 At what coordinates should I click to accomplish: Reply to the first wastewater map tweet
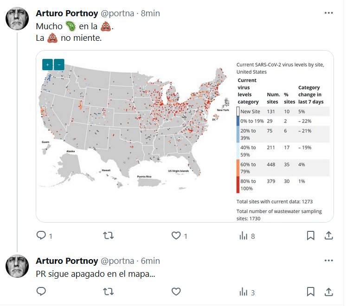(x=41, y=236)
